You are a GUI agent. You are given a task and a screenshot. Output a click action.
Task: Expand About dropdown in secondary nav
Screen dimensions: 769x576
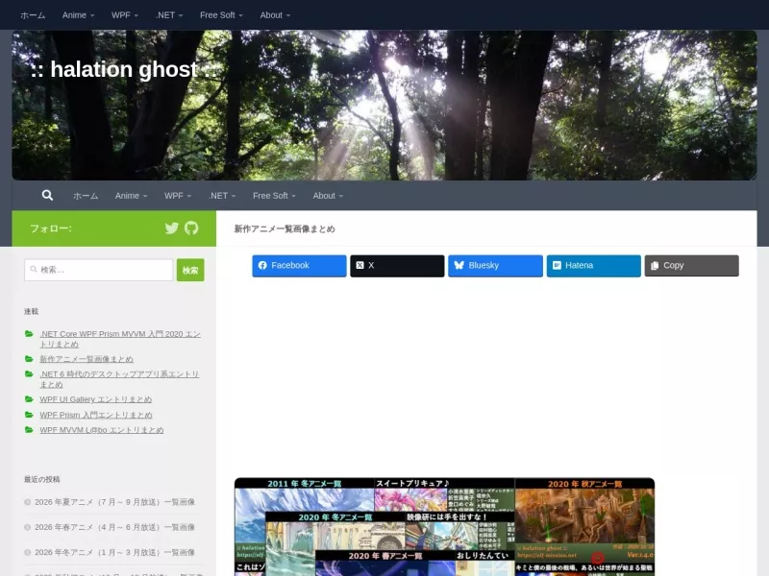pos(328,196)
